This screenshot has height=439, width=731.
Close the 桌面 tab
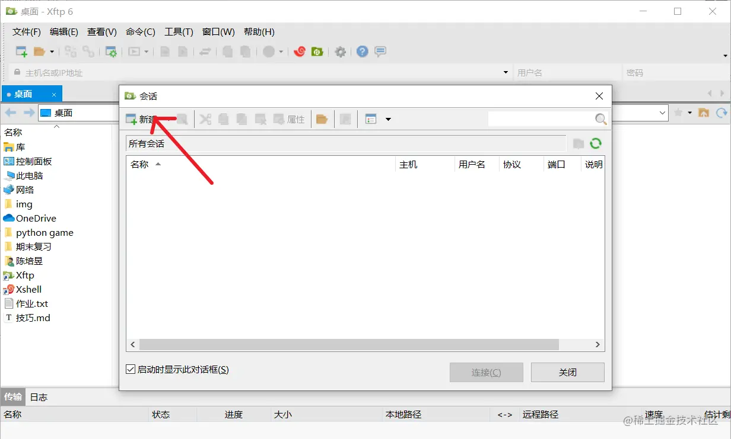(54, 94)
